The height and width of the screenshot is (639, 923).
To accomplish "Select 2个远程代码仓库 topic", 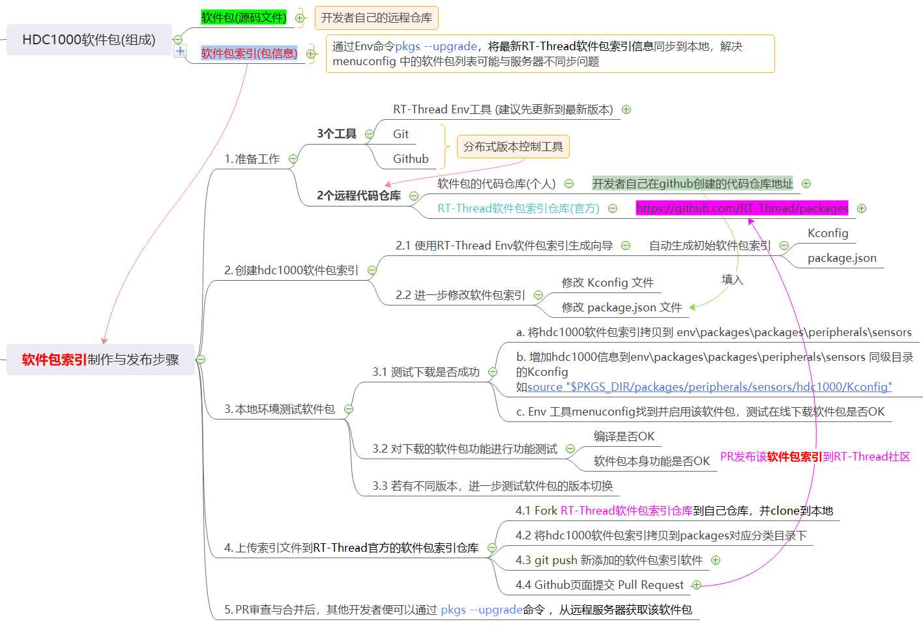I will pyautogui.click(x=359, y=196).
